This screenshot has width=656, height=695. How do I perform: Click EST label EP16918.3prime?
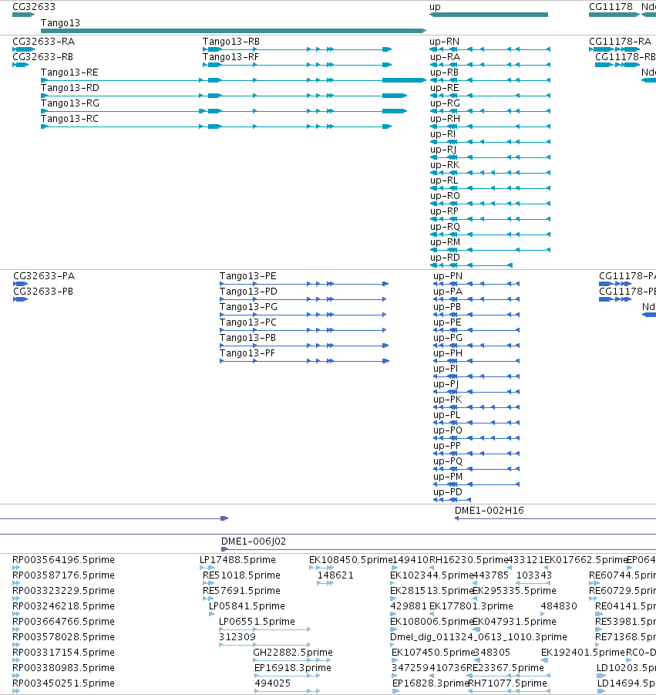pyautogui.click(x=293, y=668)
